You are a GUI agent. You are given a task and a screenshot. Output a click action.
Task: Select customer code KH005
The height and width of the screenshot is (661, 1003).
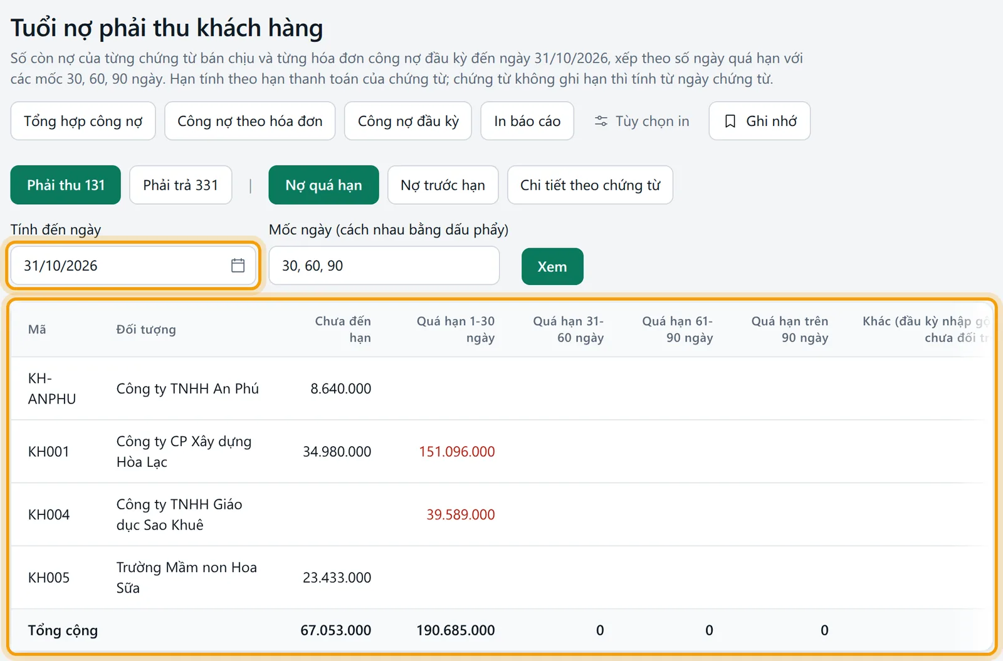tap(49, 578)
